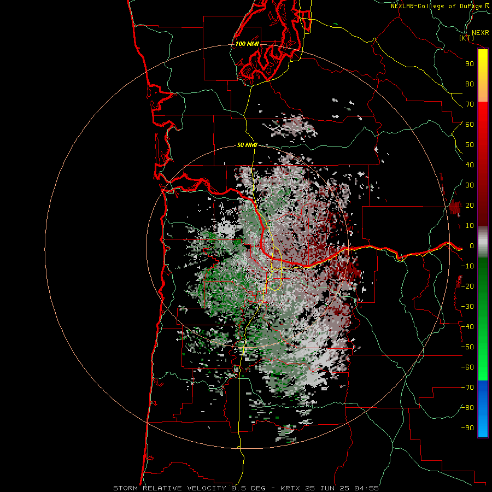
Task: Click the positive "70" scale value
Action: pos(470,104)
